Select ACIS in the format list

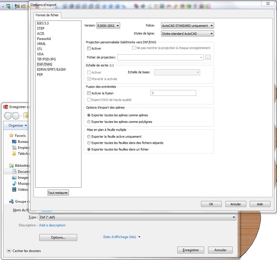point(41,34)
